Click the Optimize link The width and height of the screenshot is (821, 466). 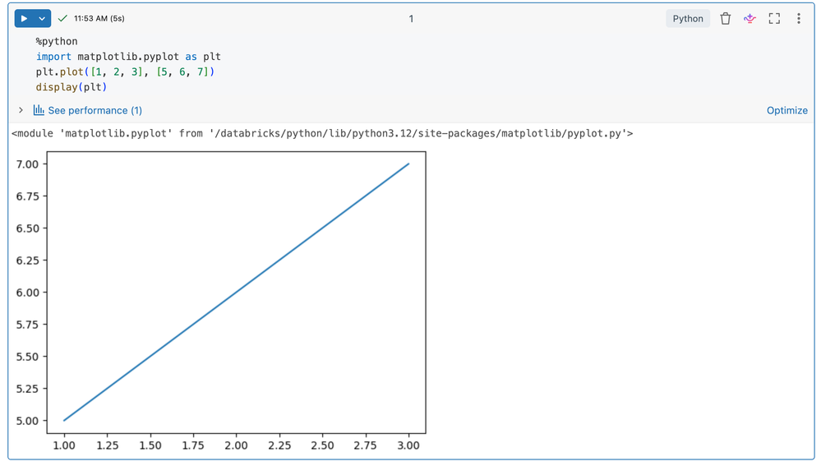click(x=787, y=110)
